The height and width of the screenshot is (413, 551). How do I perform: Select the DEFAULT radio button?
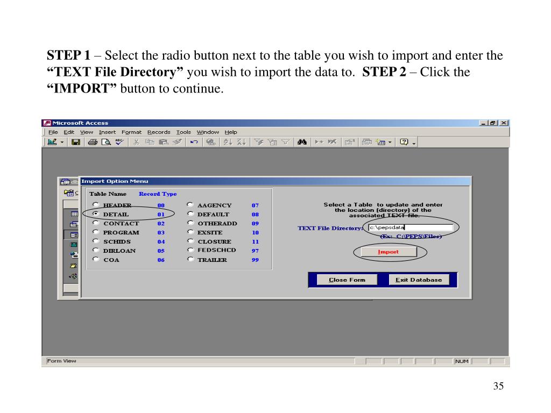click(x=190, y=213)
